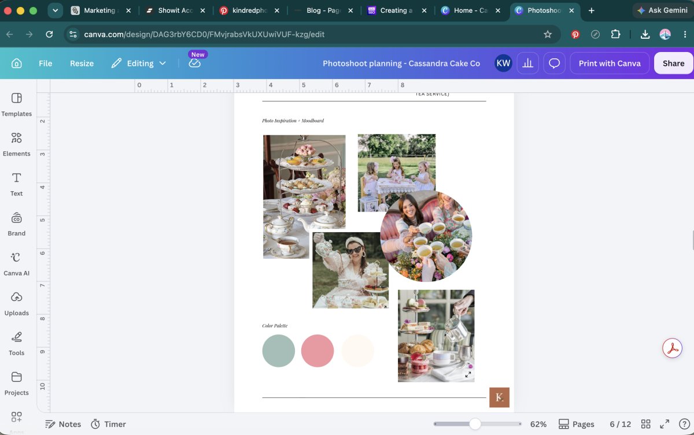Select the sage green color circle
This screenshot has width=694, height=435.
click(279, 351)
